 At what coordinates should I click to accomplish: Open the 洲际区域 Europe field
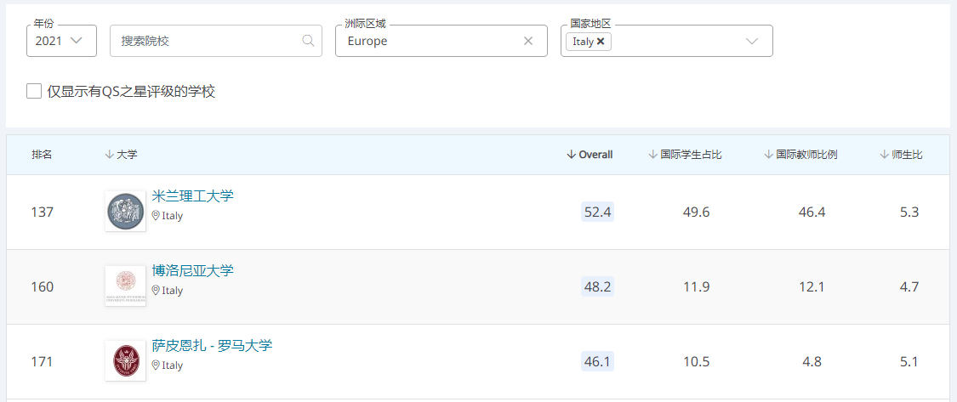pos(441,41)
